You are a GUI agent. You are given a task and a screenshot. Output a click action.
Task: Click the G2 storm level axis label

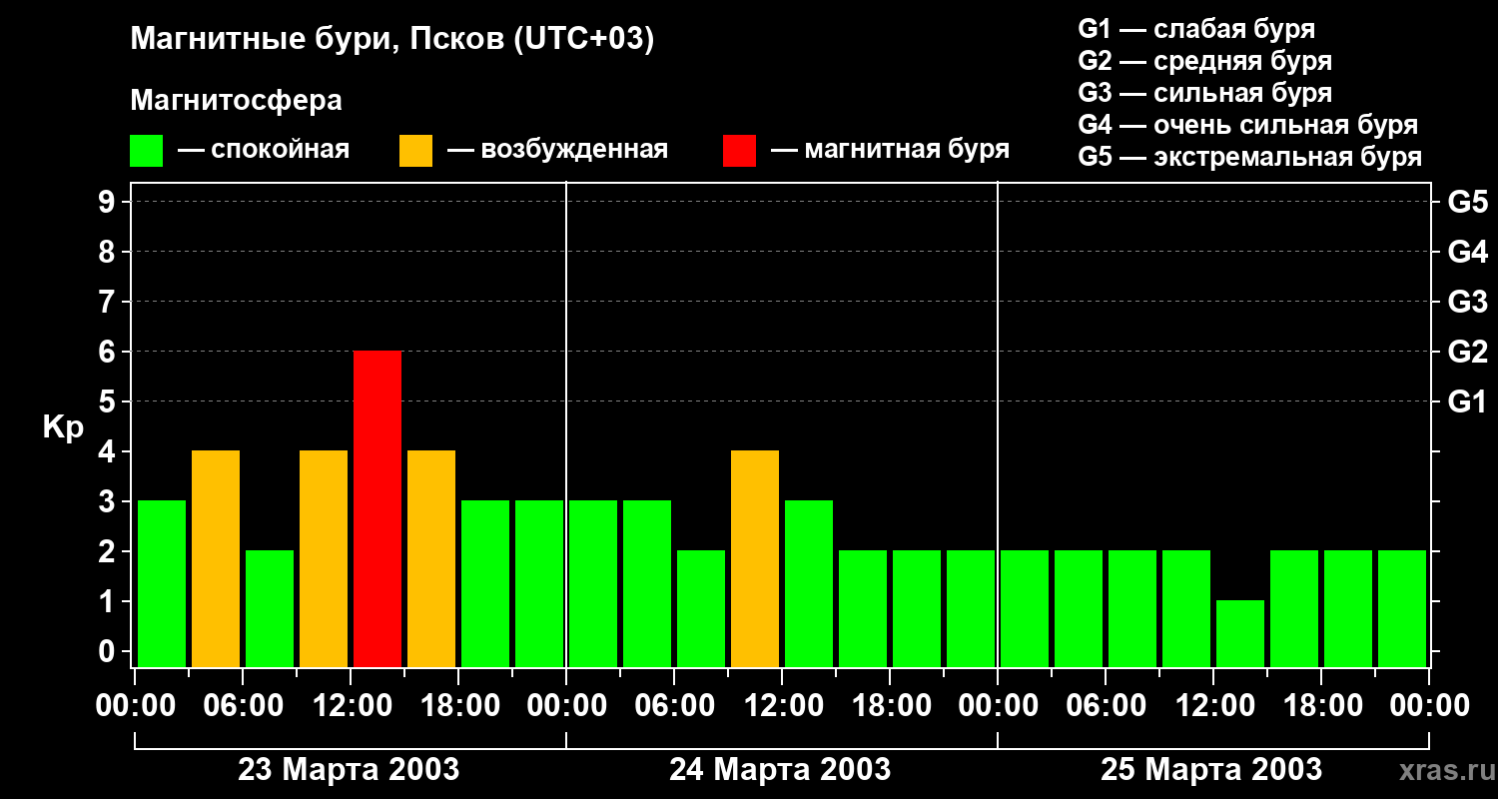coord(1467,353)
